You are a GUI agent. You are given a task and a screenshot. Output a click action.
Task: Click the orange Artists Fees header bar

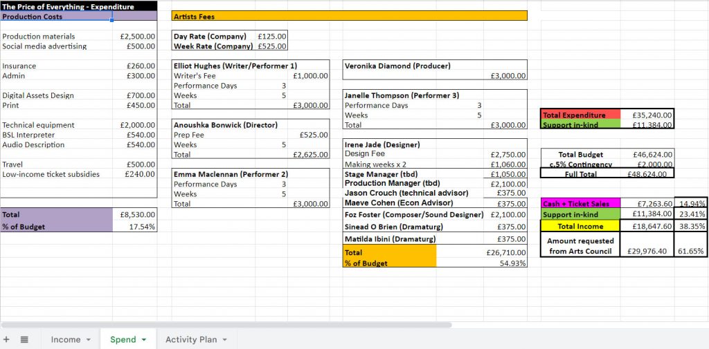pos(349,16)
